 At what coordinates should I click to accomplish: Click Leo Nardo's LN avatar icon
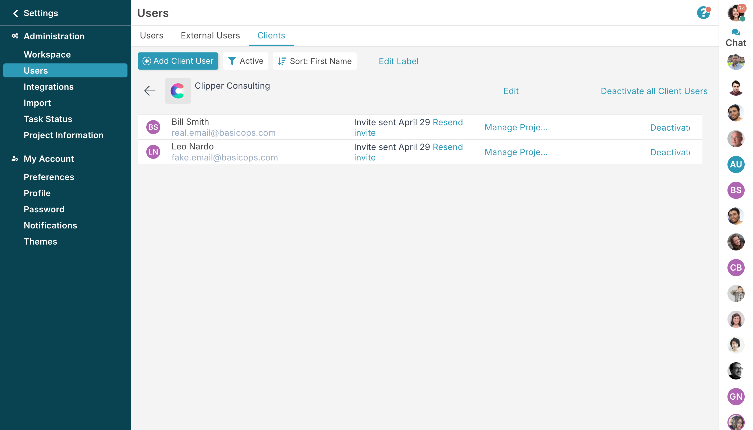click(153, 152)
